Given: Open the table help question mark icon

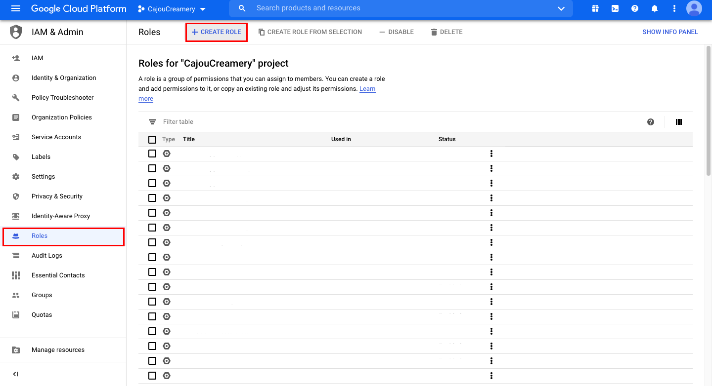Looking at the screenshot, I should pyautogui.click(x=651, y=122).
